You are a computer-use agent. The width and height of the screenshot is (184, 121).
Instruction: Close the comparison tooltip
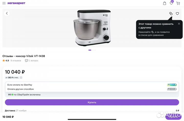click(179, 24)
